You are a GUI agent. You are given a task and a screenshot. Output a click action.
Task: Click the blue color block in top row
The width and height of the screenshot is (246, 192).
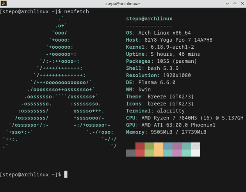coord(168,146)
